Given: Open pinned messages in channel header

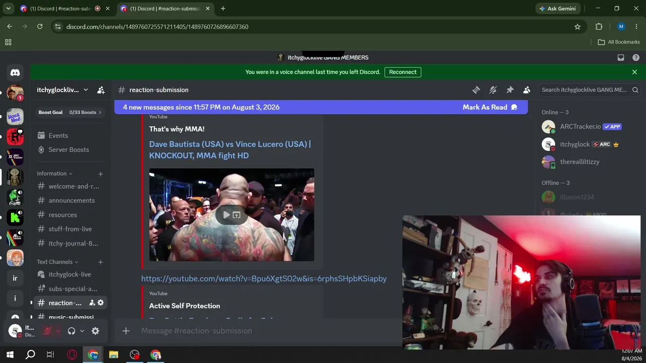Looking at the screenshot, I should pyautogui.click(x=510, y=90).
